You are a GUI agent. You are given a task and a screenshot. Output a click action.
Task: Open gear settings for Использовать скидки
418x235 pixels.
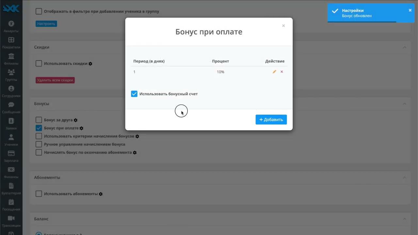pos(90,64)
